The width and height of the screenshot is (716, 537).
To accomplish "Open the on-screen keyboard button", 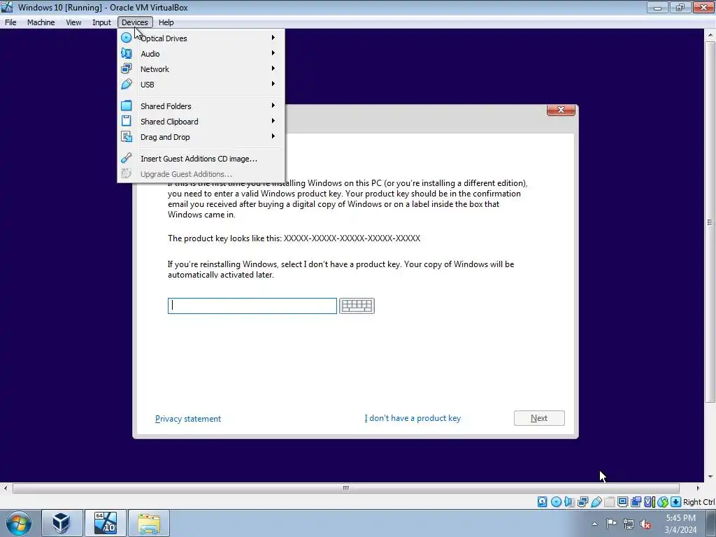I will (357, 306).
